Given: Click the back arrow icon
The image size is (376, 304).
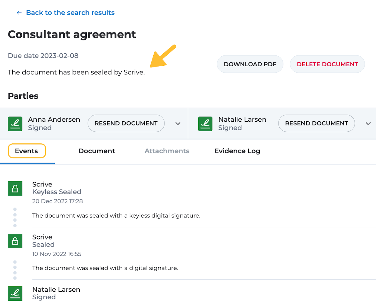Looking at the screenshot, I should pos(19,13).
